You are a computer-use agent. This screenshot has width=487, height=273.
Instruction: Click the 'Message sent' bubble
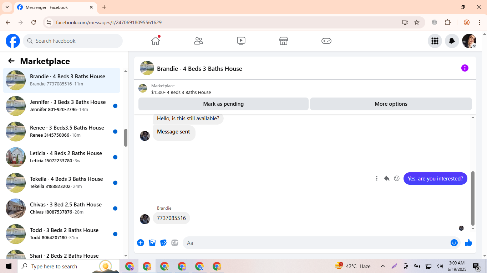pos(174,133)
